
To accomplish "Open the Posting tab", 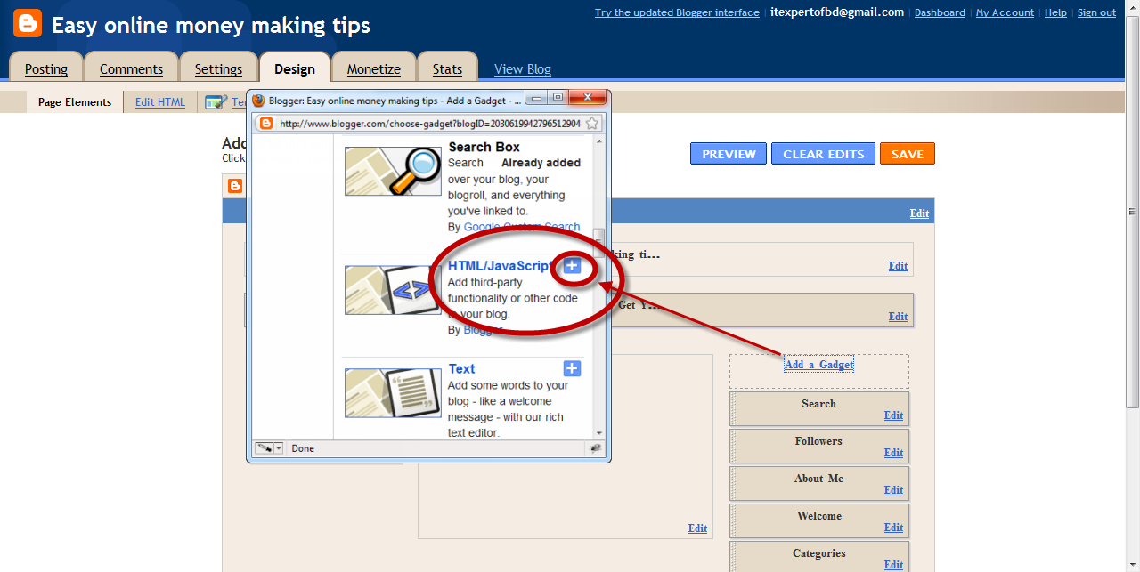I will [46, 68].
